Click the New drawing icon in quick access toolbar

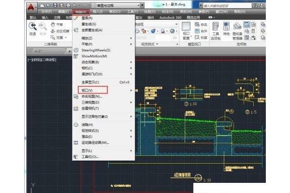pyautogui.click(x=43, y=5)
